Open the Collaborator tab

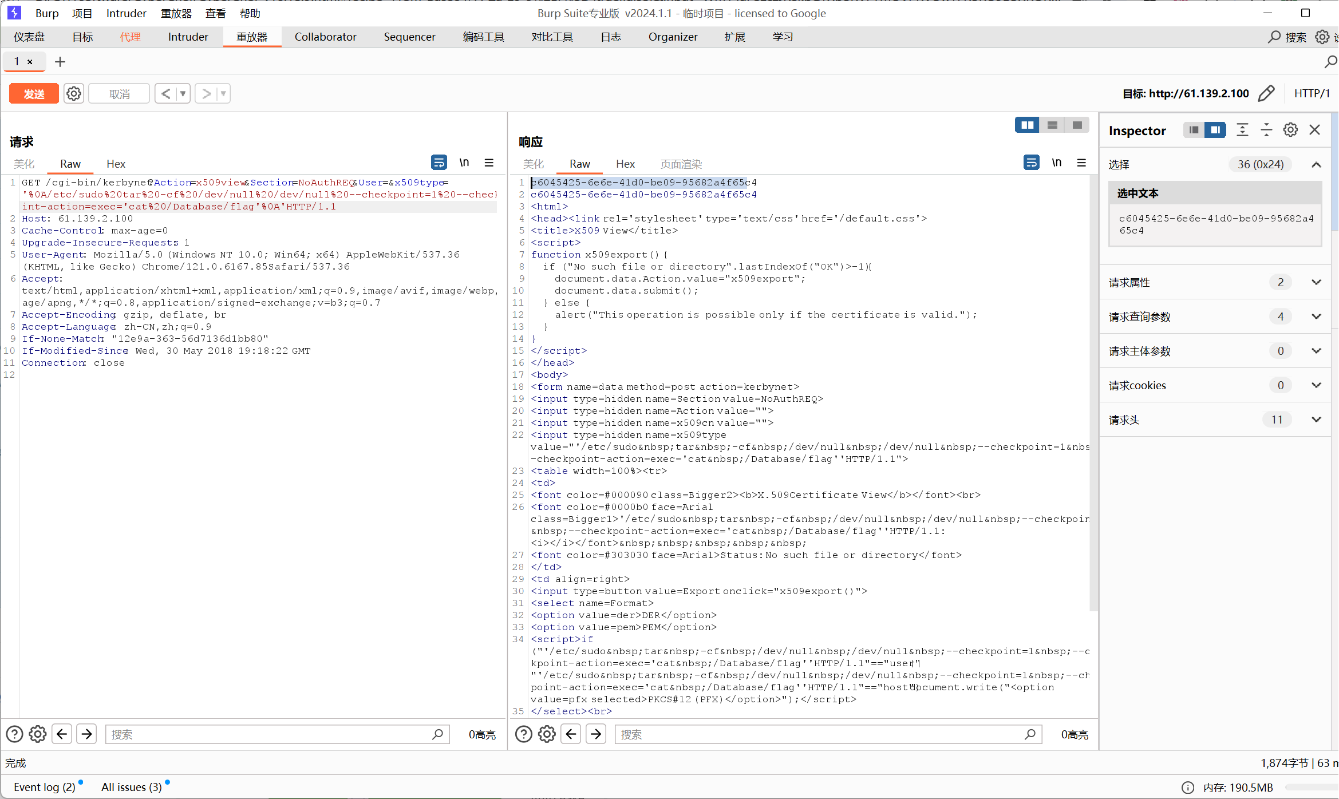point(325,37)
